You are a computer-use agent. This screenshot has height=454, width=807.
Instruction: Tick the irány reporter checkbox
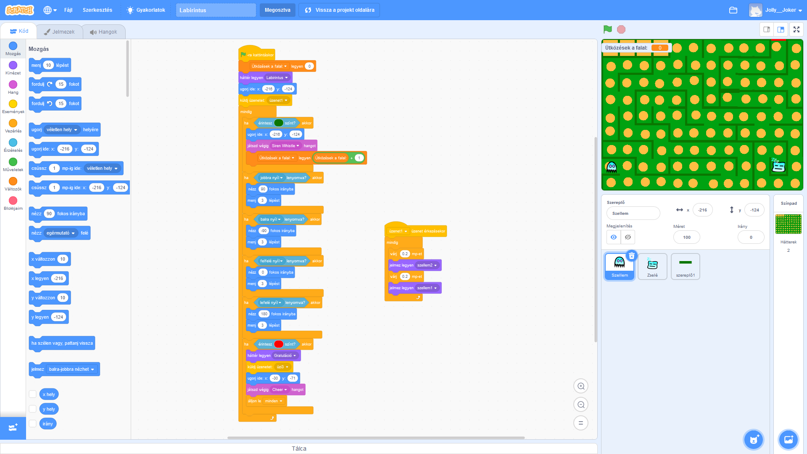[32, 423]
